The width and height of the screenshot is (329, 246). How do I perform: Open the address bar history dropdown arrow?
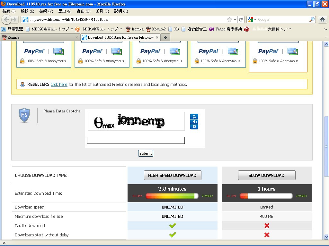pos(235,20)
